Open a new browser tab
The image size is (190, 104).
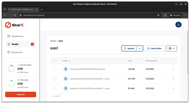pyautogui.click(x=42, y=9)
